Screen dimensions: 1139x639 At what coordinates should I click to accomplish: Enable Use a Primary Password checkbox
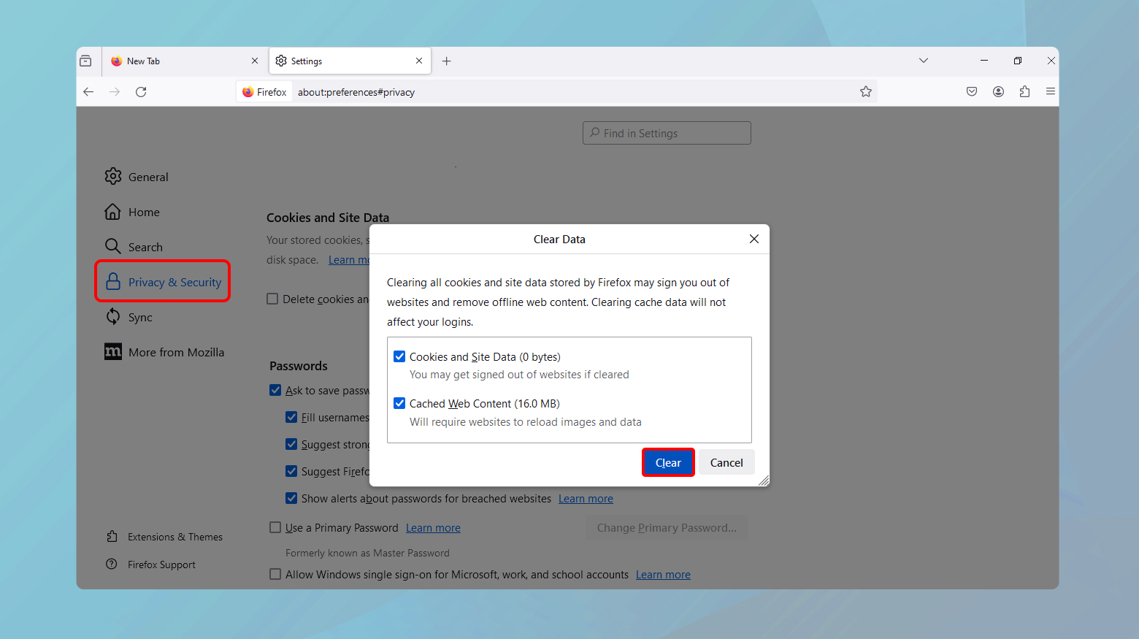coord(275,527)
